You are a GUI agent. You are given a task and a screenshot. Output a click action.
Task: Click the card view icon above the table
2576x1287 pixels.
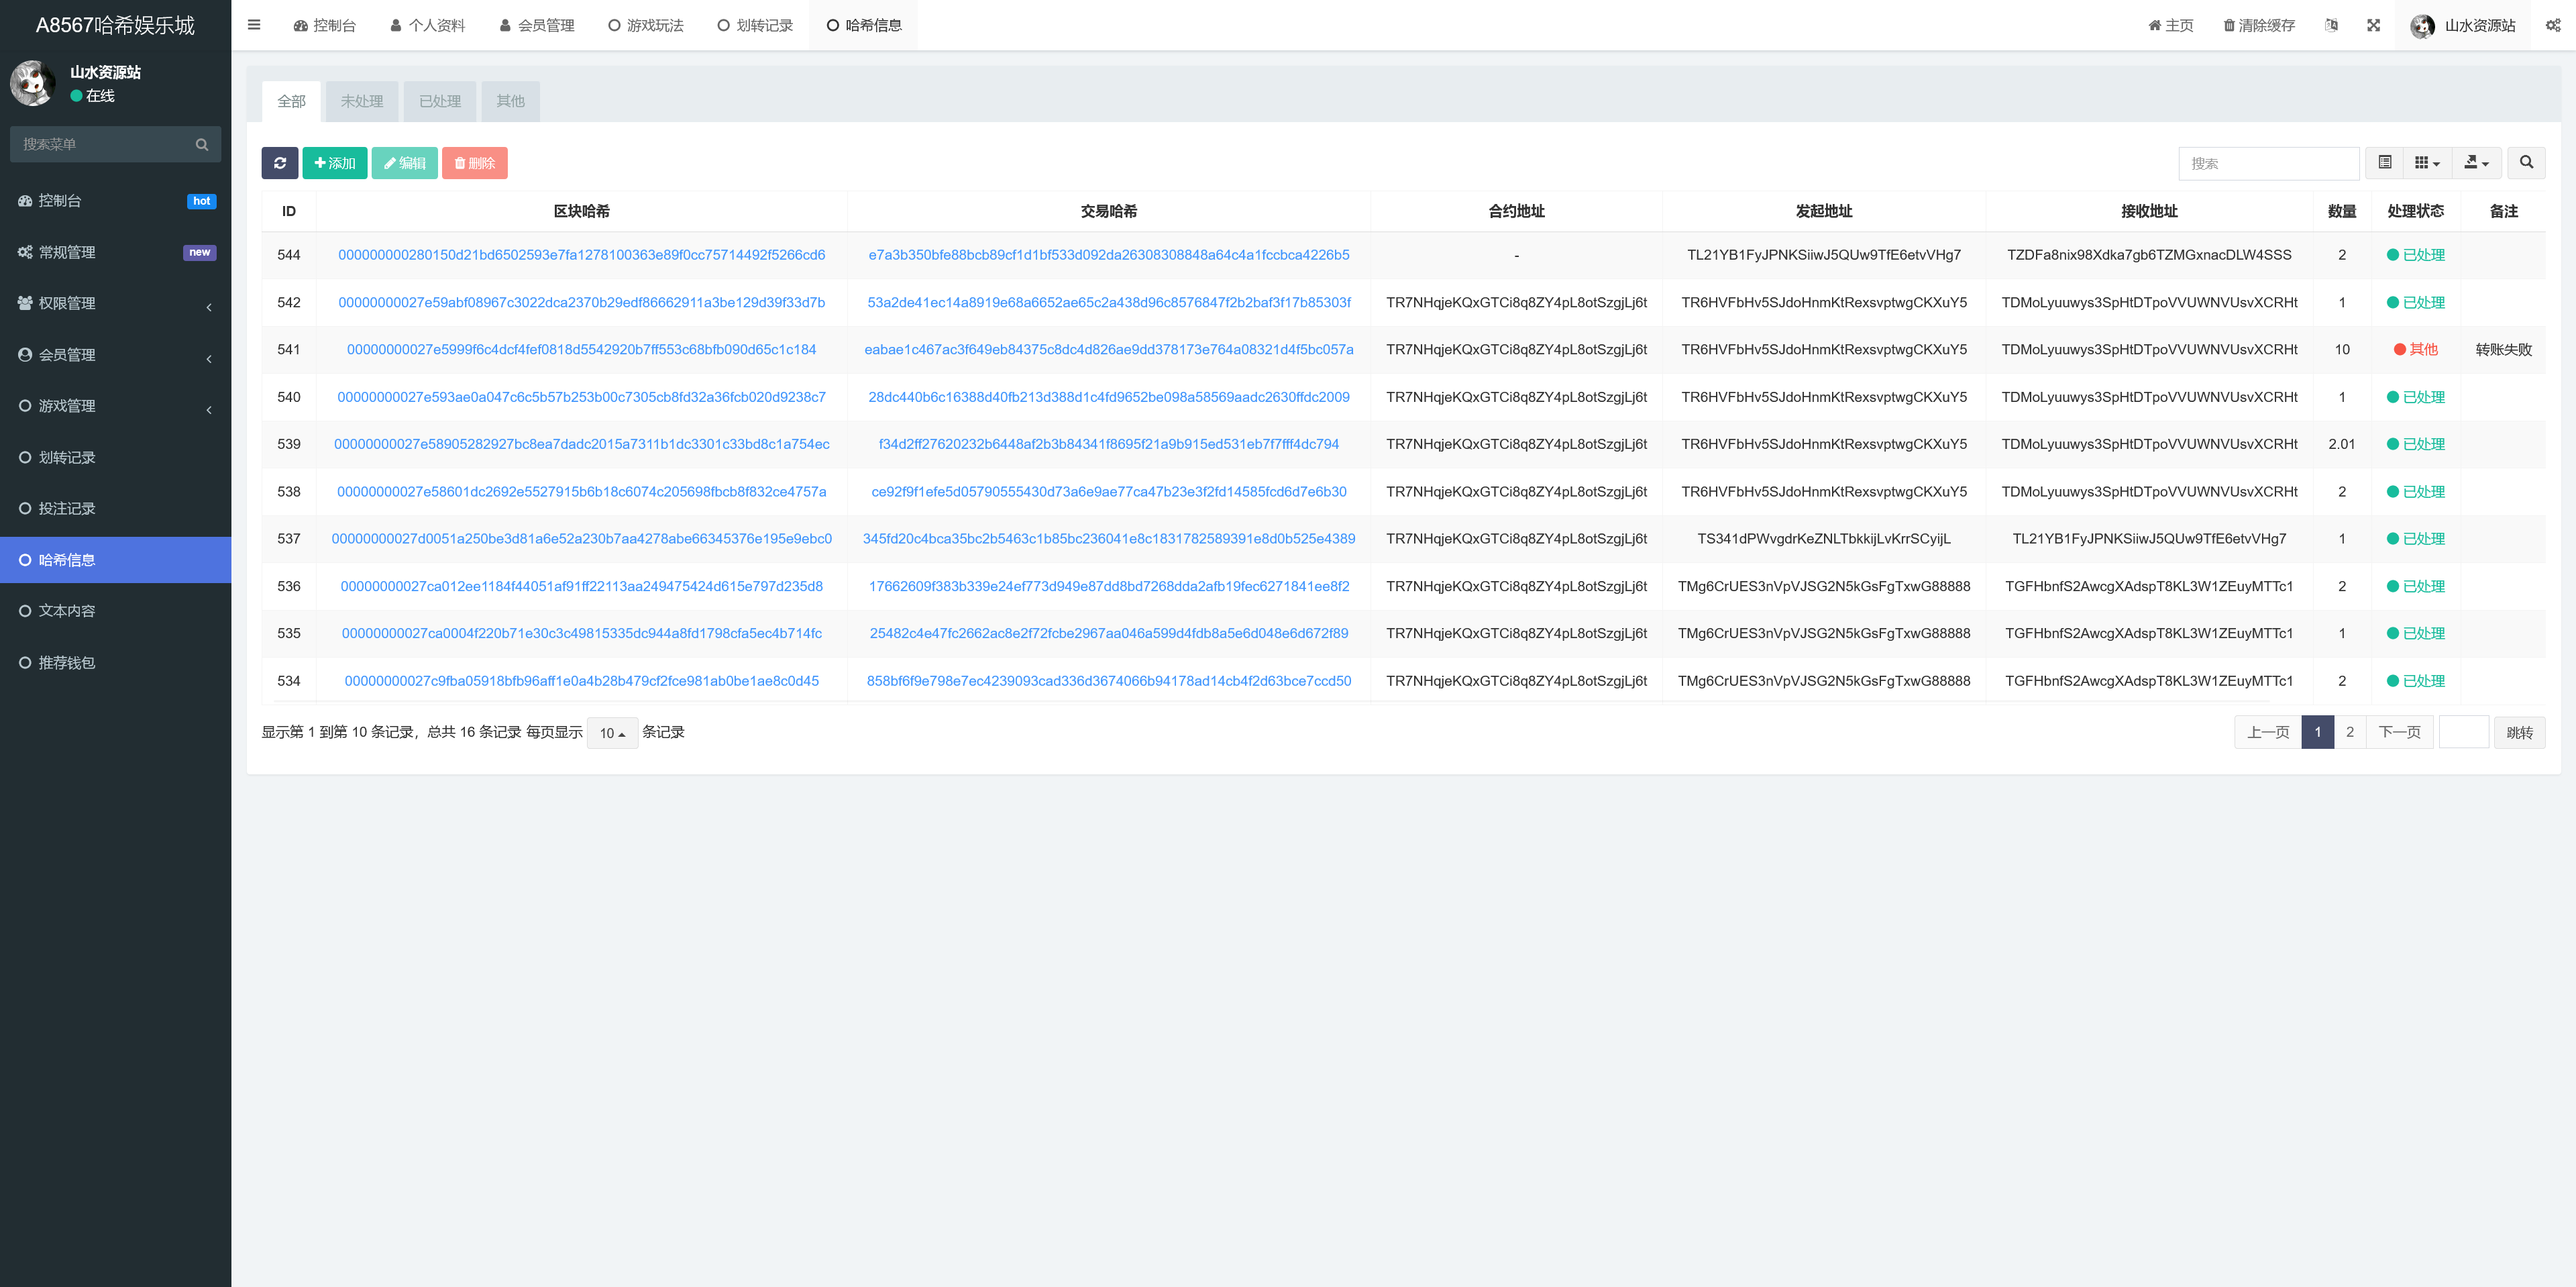(x=2385, y=162)
